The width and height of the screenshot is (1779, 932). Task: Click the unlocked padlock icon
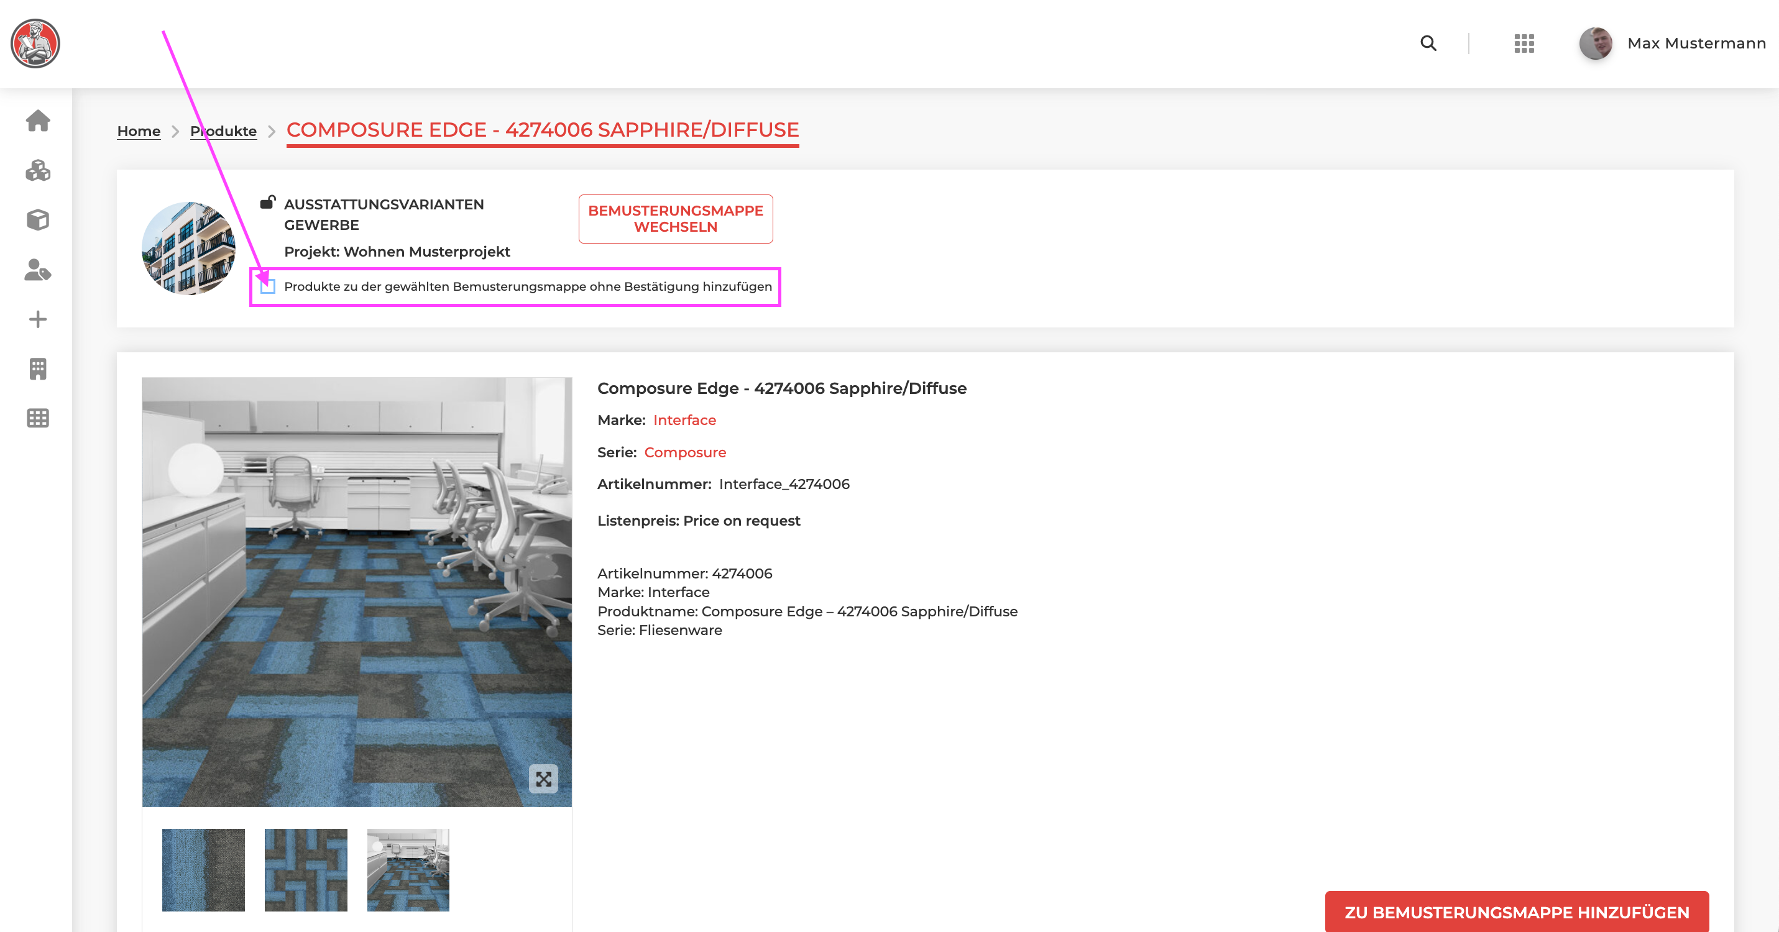(267, 203)
